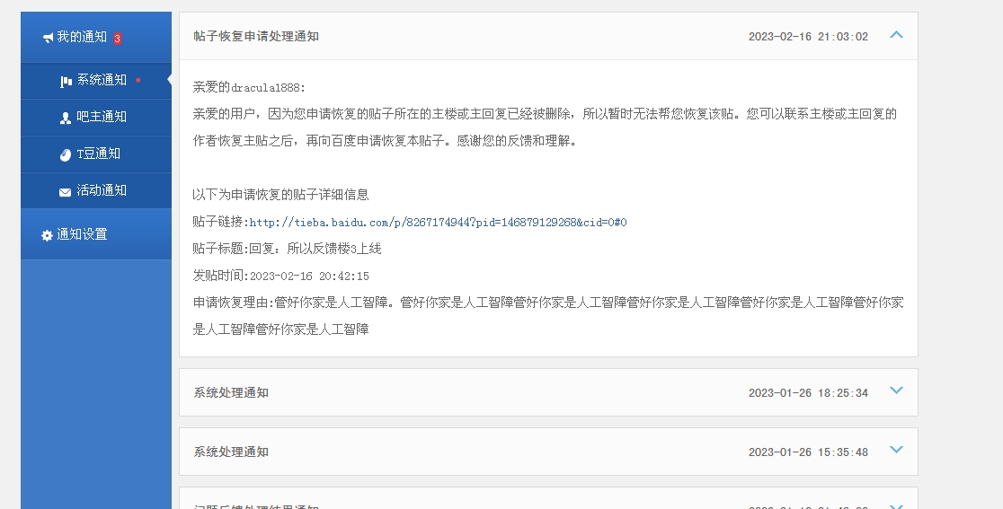Go to 活动通知 in the sidebar
Viewport: 1003px width, 509px height.
[x=101, y=190]
